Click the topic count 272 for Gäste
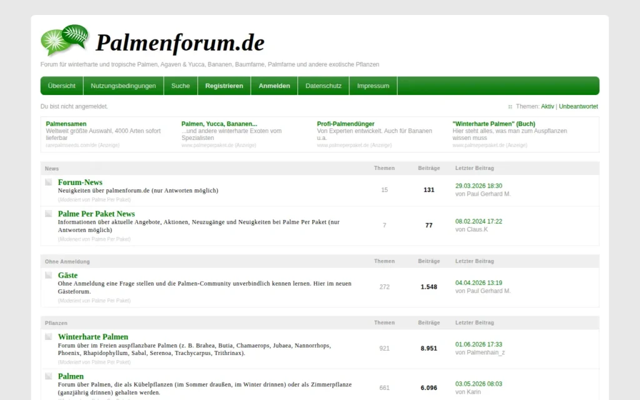 point(384,287)
